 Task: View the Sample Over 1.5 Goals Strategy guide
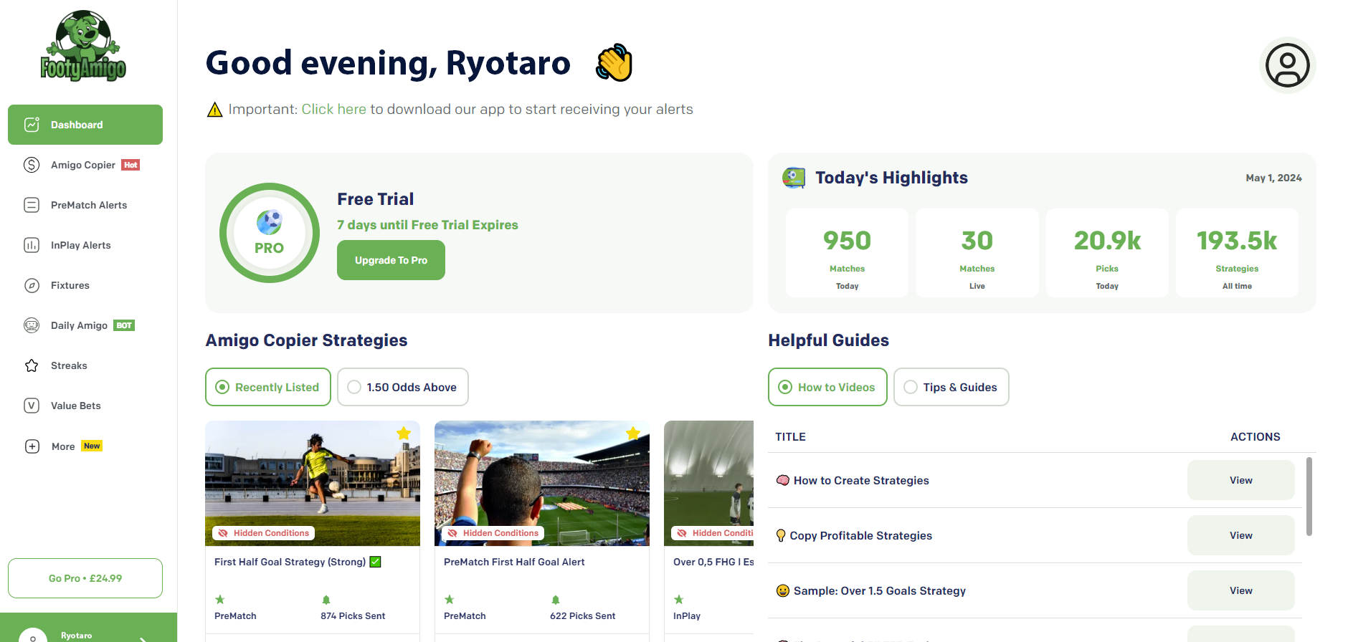(x=1241, y=590)
